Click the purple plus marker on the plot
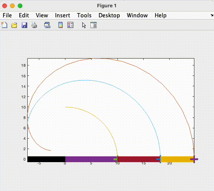This screenshot has height=191, width=214. (x=194, y=159)
